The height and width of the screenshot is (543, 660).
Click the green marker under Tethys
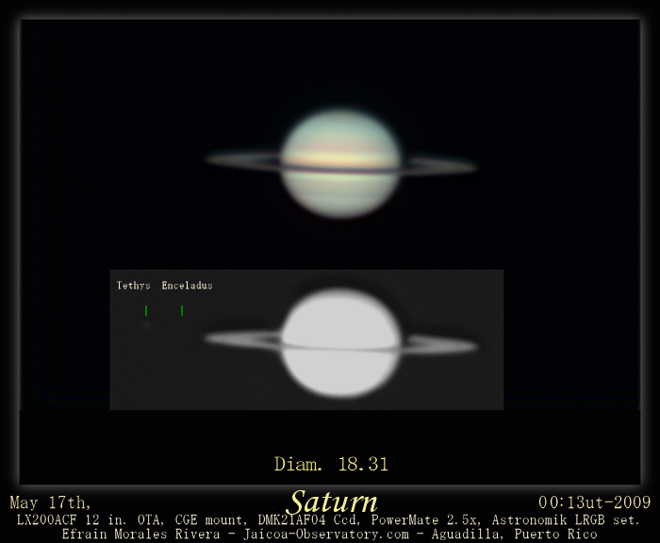(146, 311)
